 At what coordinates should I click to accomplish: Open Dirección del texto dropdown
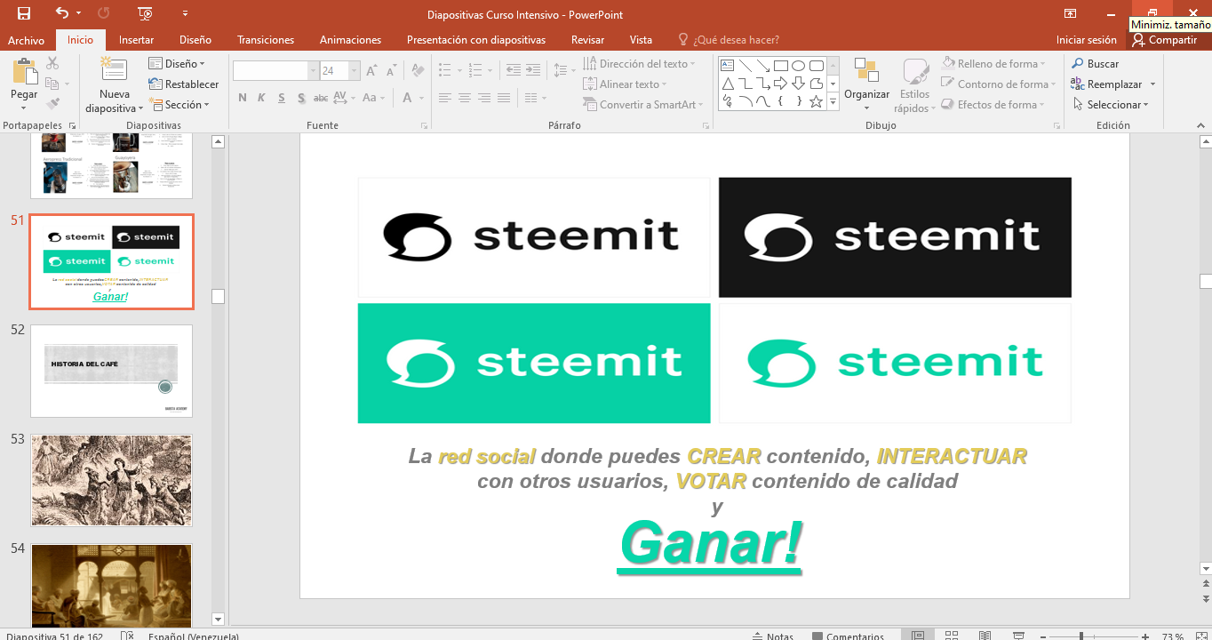(x=640, y=64)
